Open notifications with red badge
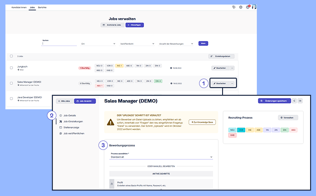 coord(247,7)
